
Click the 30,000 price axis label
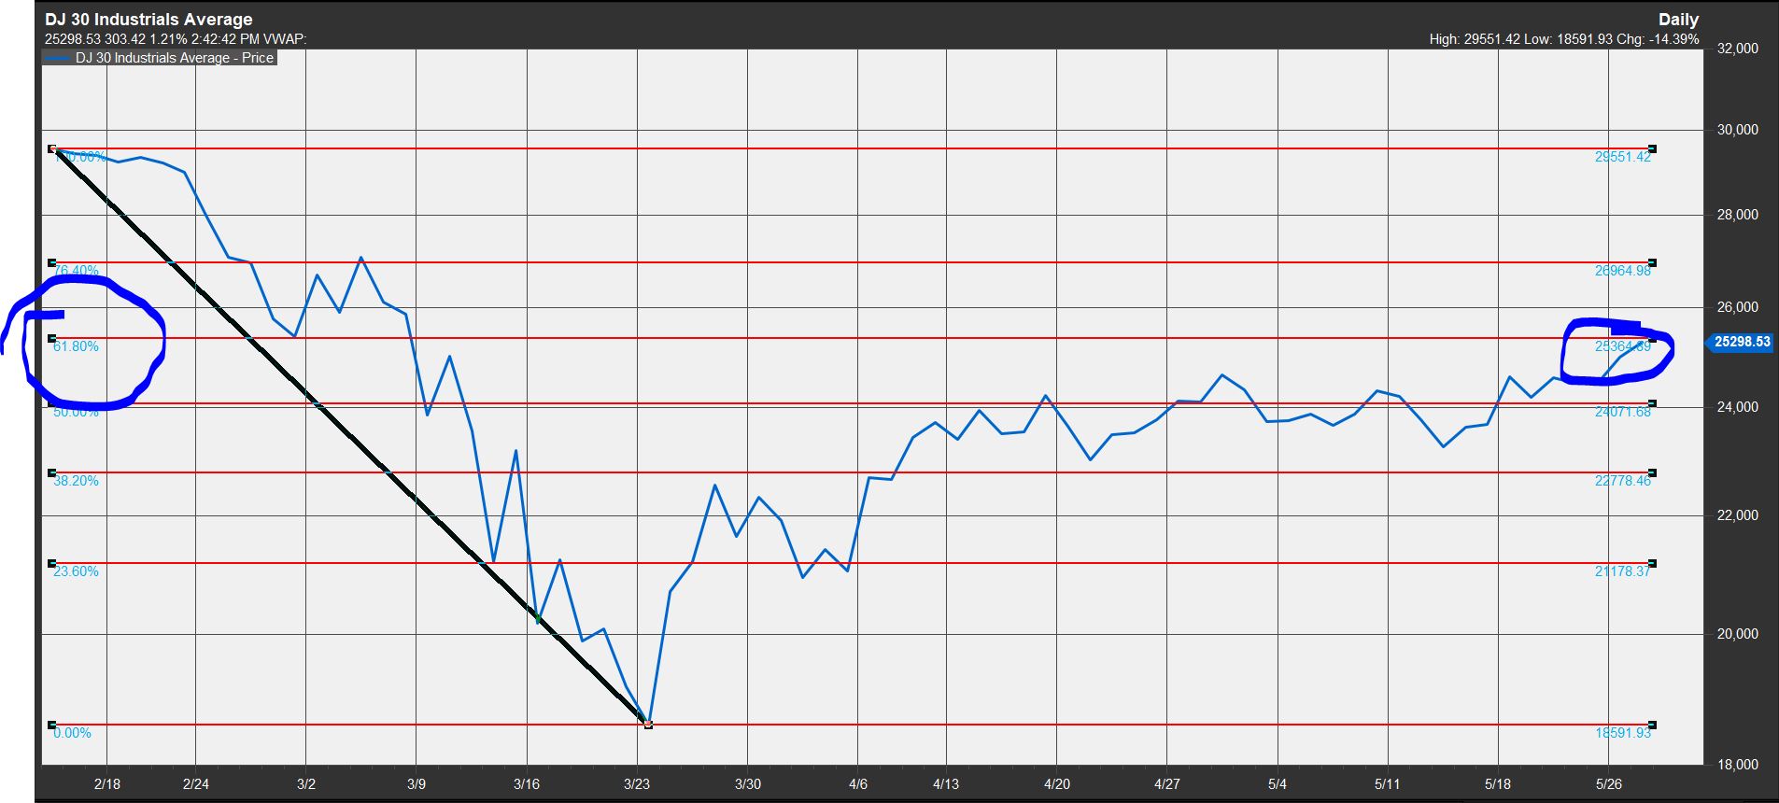[x=1738, y=130]
